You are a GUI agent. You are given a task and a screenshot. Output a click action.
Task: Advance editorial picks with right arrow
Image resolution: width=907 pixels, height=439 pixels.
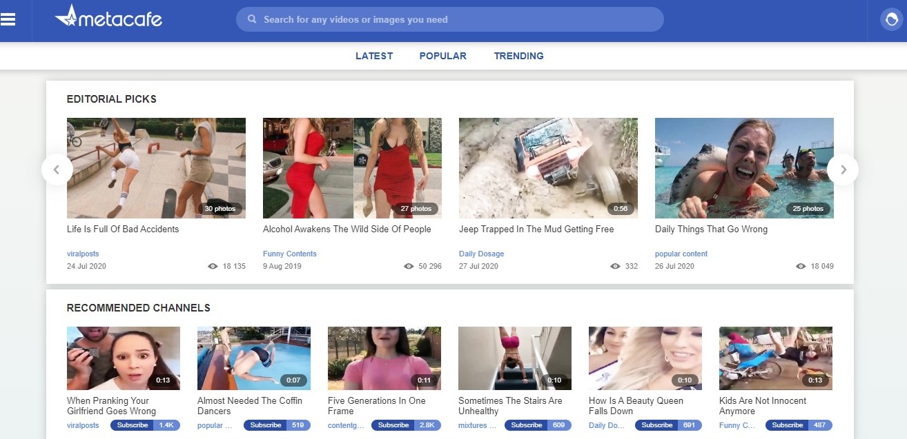click(x=842, y=169)
